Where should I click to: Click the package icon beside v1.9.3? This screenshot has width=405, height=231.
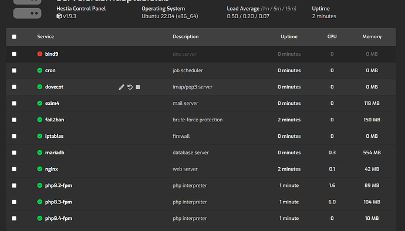[x=59, y=16]
